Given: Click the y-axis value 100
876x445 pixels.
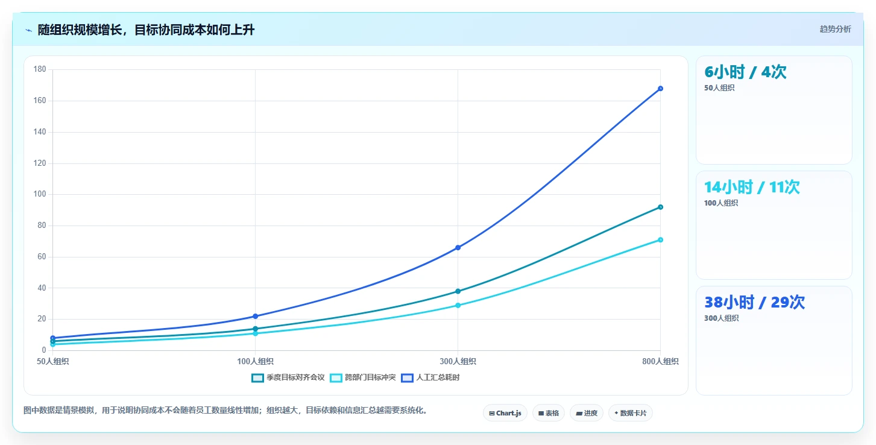Looking at the screenshot, I should click(40, 194).
